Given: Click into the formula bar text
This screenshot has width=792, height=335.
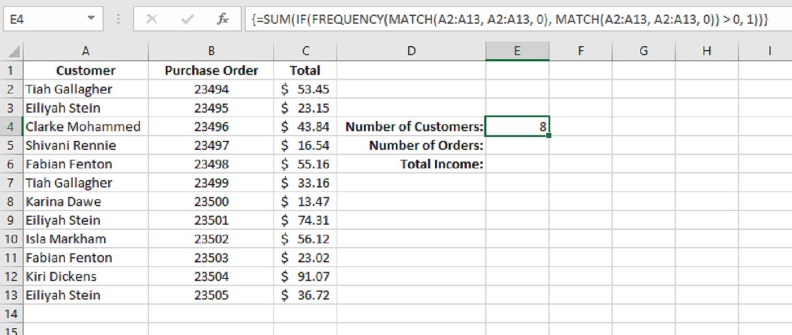Looking at the screenshot, I should [x=510, y=19].
